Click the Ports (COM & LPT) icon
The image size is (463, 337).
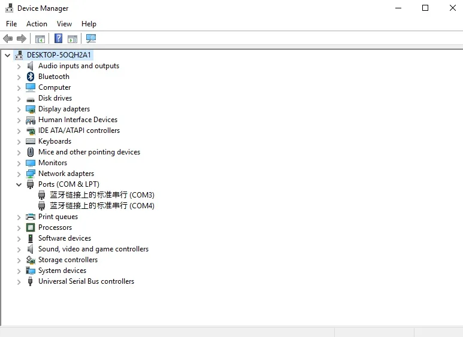click(x=30, y=185)
